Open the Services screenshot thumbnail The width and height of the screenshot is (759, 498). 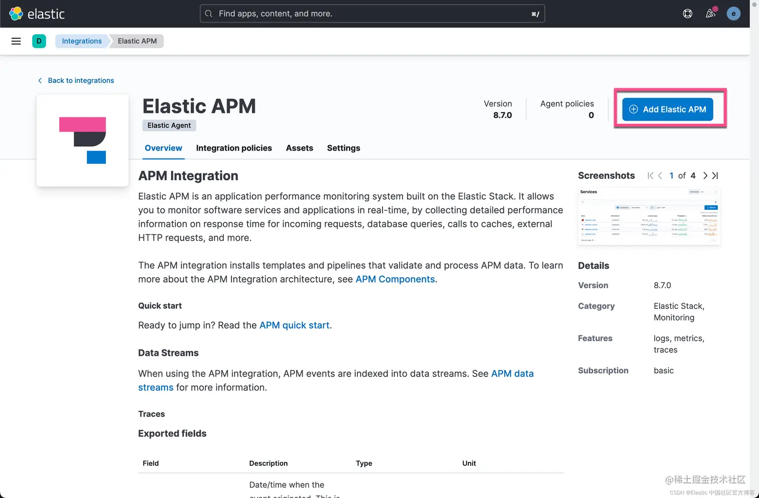tap(649, 216)
